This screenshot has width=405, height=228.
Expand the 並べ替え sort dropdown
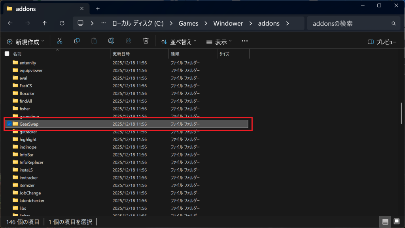pos(179,41)
